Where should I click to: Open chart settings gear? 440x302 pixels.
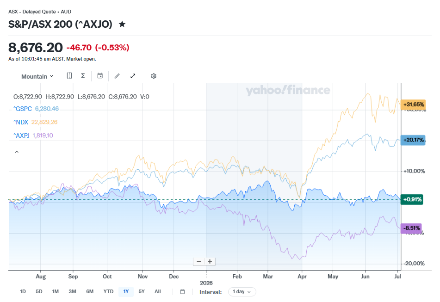[154, 76]
